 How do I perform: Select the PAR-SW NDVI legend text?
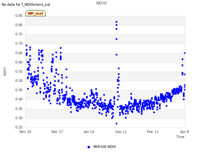click(105, 147)
